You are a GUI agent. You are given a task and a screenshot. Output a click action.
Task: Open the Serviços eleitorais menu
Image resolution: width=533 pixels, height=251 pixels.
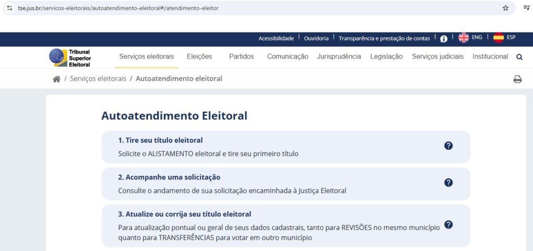coord(146,57)
